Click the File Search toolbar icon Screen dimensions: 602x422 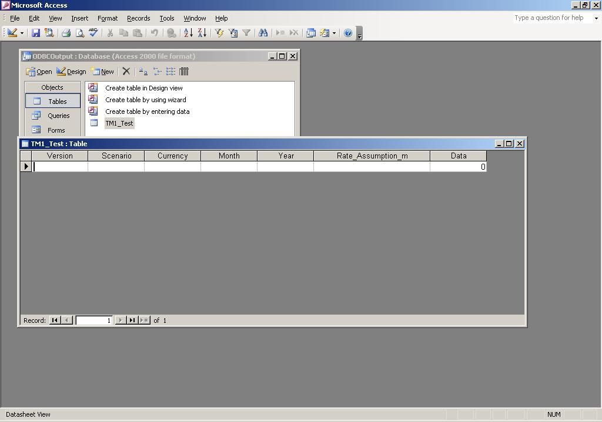click(49, 33)
